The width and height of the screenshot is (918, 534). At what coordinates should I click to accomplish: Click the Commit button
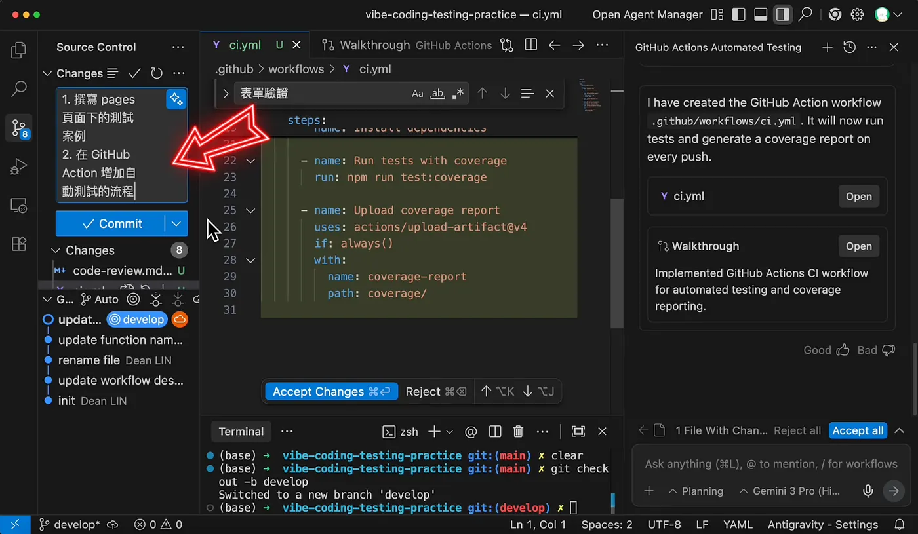point(110,223)
